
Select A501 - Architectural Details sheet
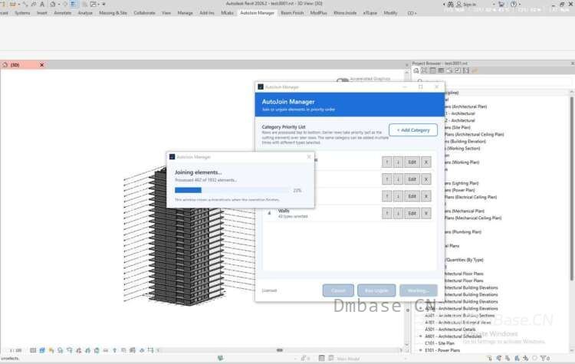[x=450, y=330]
